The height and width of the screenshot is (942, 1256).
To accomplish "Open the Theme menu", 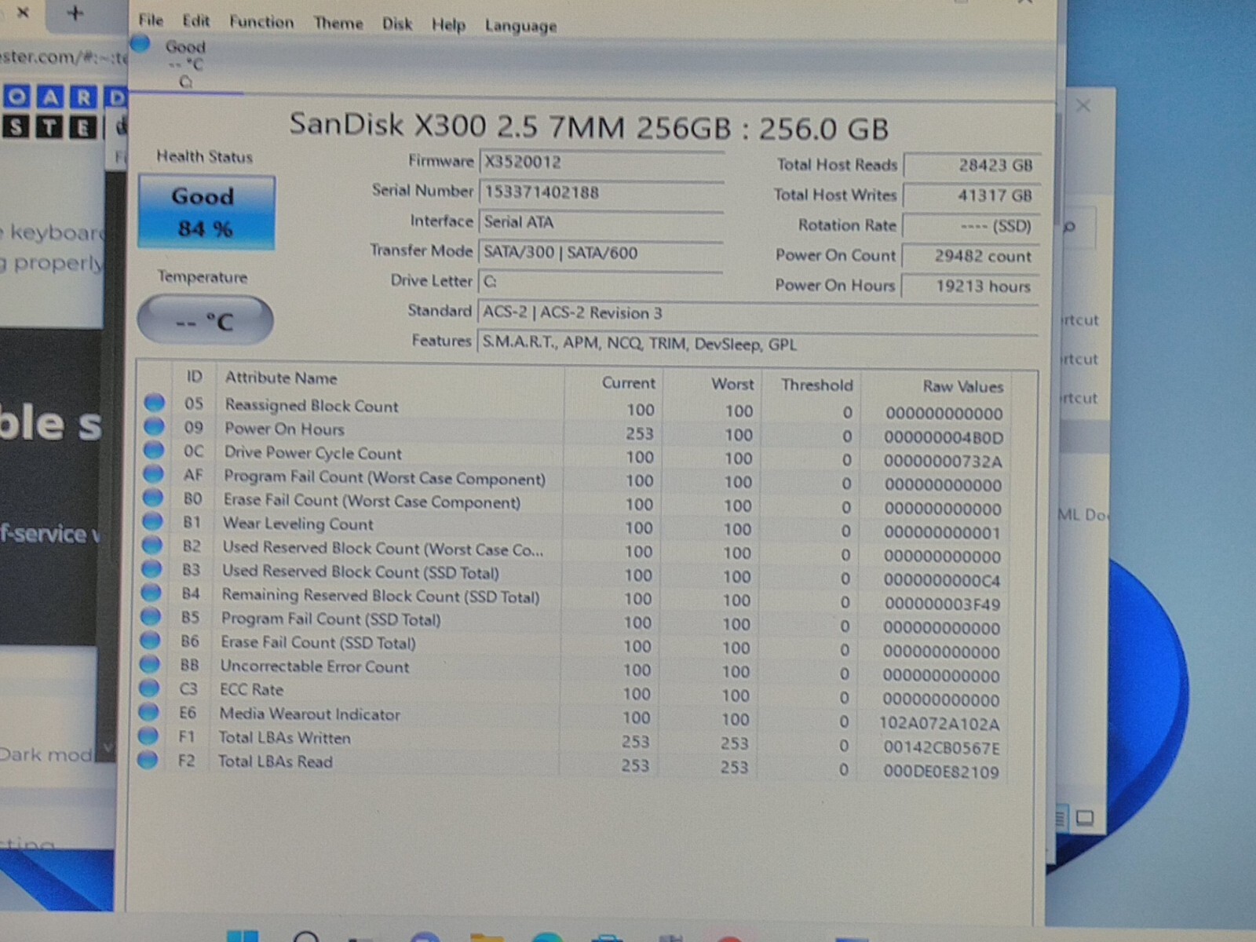I will (x=338, y=24).
